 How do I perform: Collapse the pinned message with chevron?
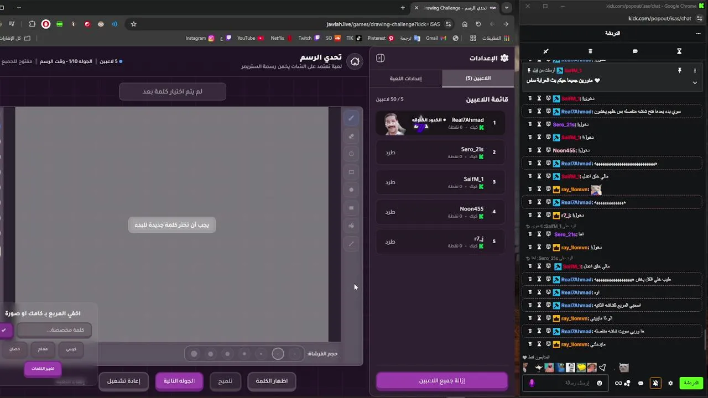point(695,82)
